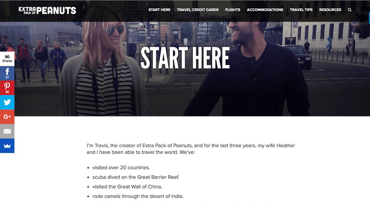Tweet this page via Twitter icon
The height and width of the screenshot is (204, 370).
(x=7, y=102)
